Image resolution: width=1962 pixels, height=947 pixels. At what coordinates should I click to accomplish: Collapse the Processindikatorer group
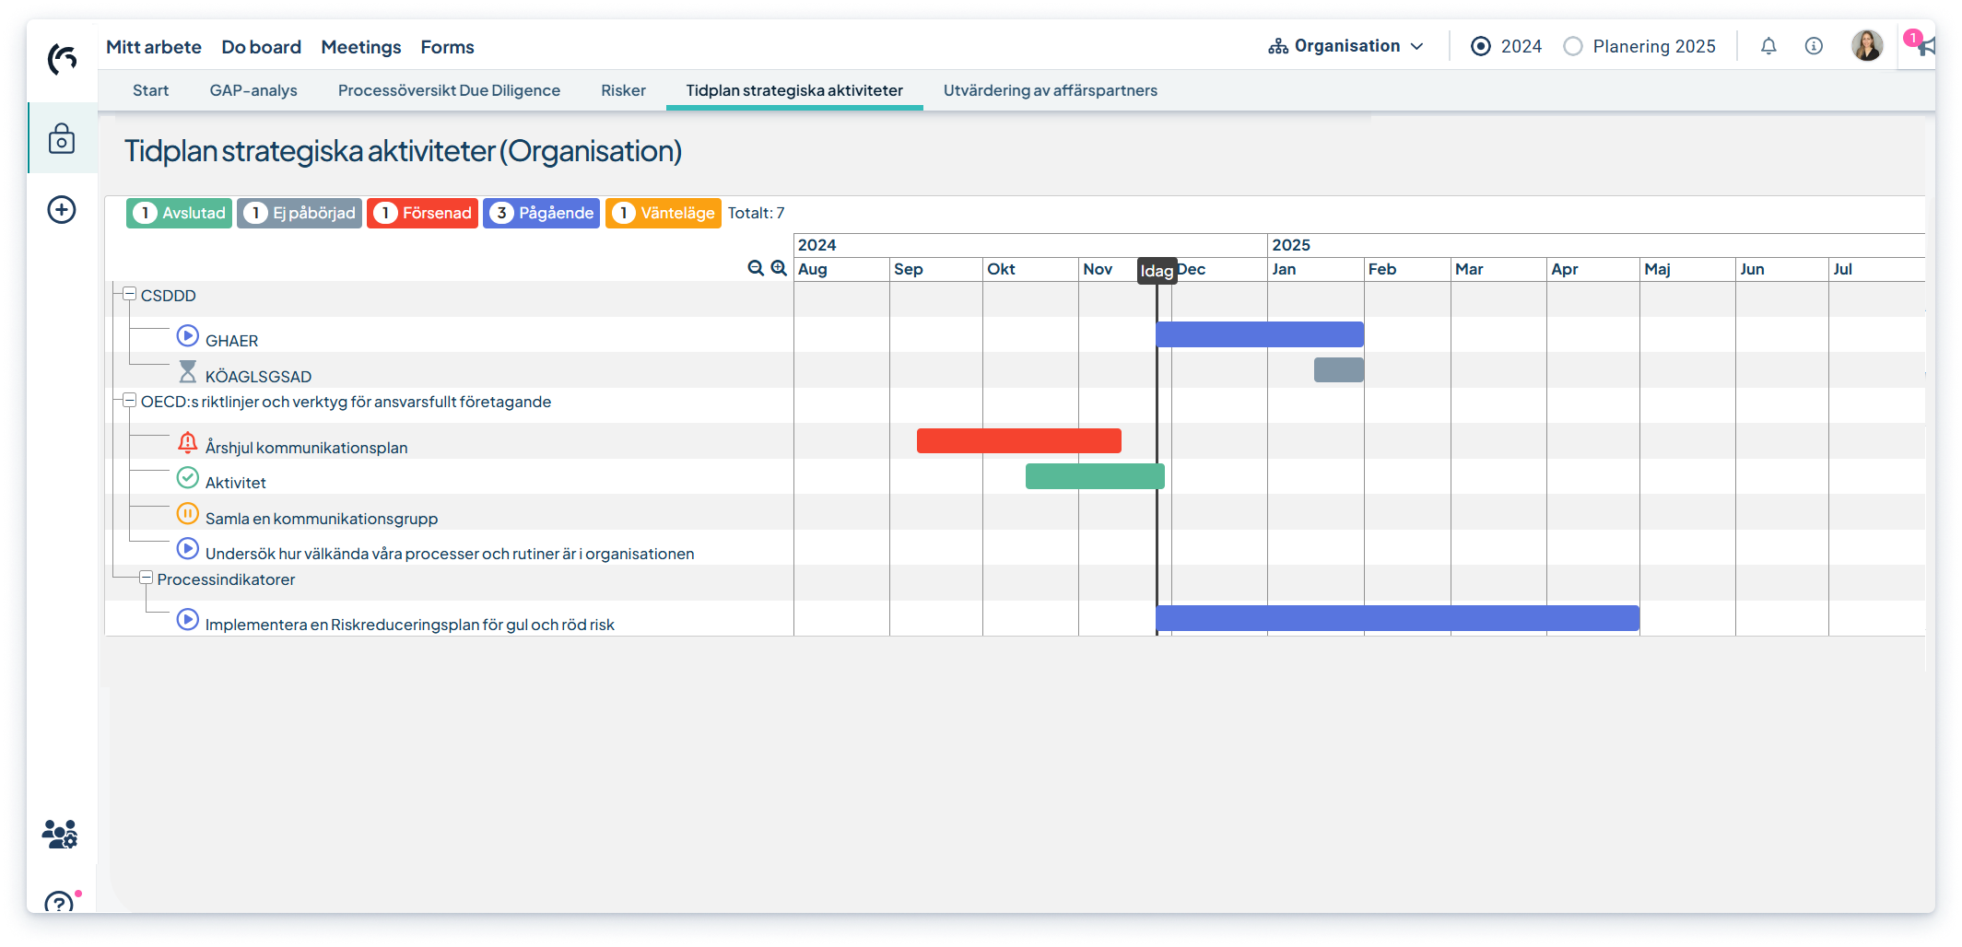pyautogui.click(x=146, y=579)
